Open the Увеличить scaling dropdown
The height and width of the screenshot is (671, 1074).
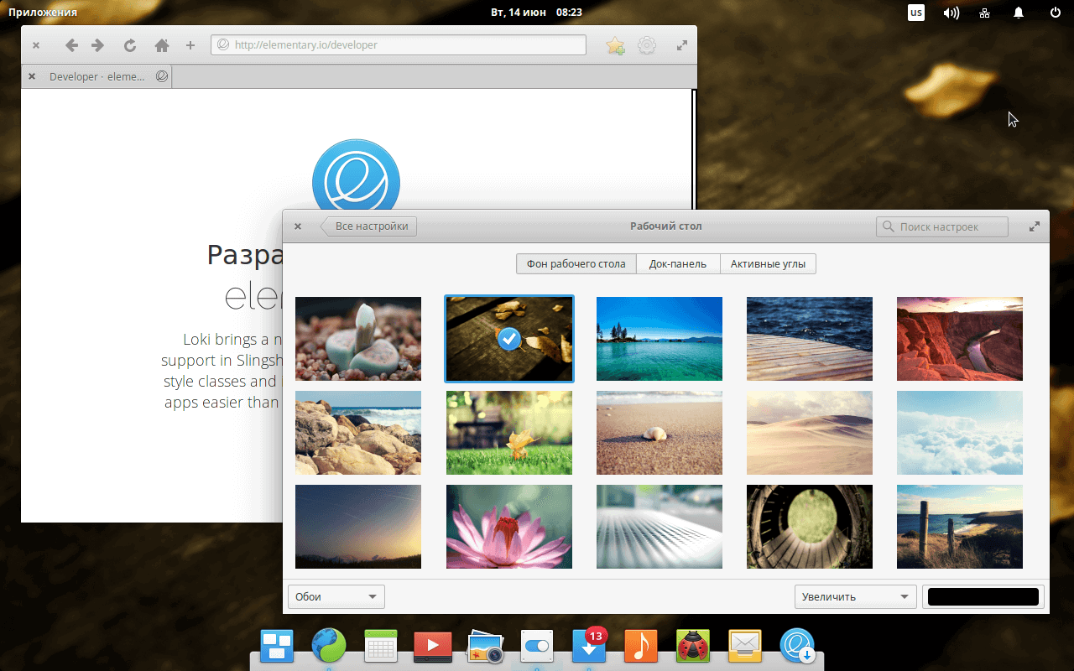pyautogui.click(x=855, y=596)
